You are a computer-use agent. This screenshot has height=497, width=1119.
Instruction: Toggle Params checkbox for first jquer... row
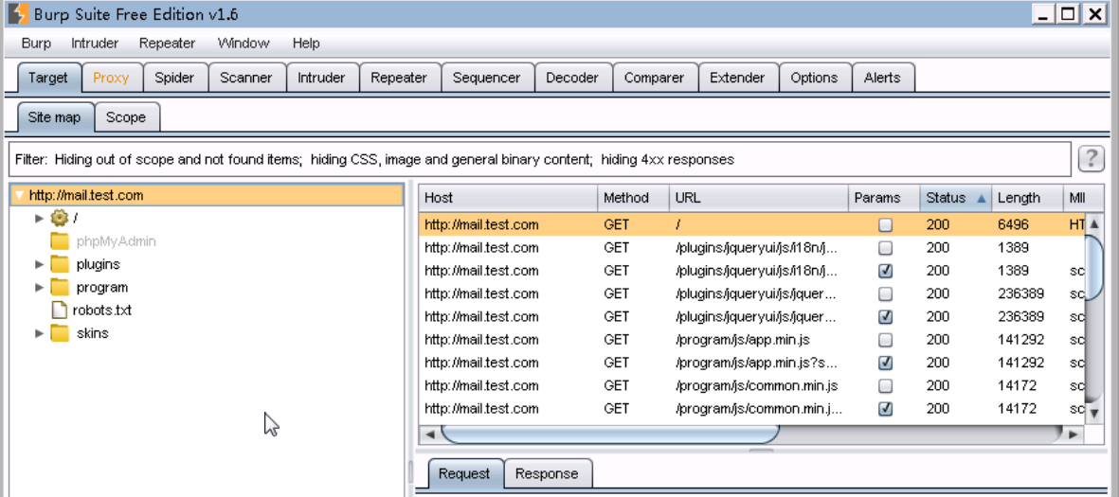[x=886, y=293]
